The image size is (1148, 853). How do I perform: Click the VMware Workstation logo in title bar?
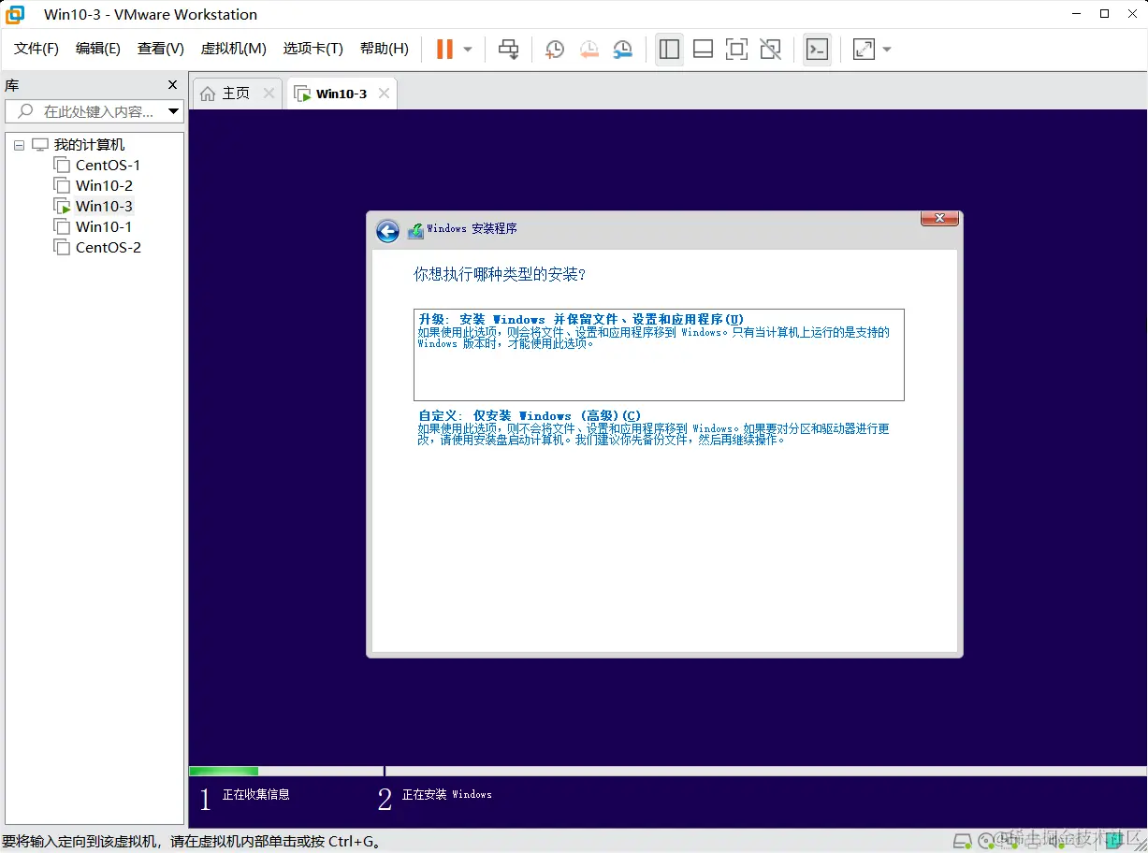(x=15, y=14)
